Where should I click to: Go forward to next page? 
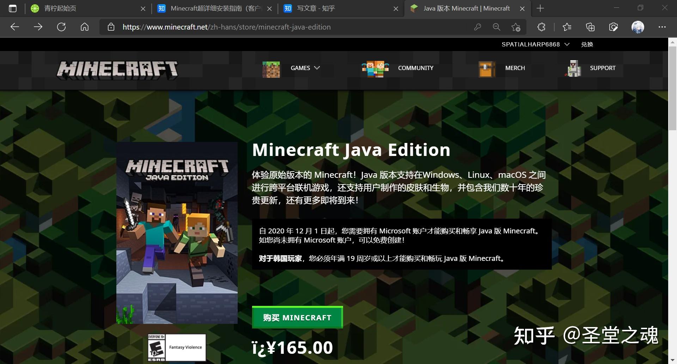pyautogui.click(x=38, y=27)
